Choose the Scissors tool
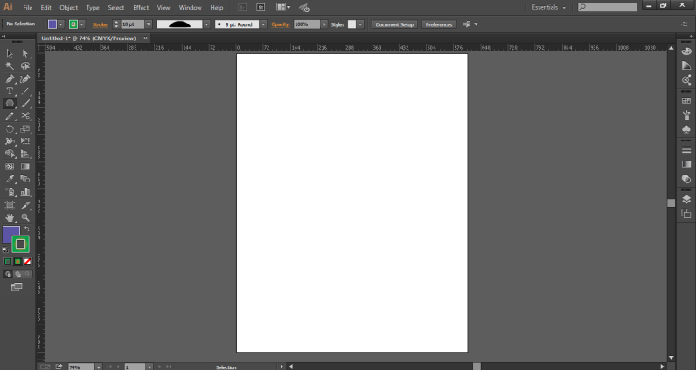The width and height of the screenshot is (696, 370). 25,116
